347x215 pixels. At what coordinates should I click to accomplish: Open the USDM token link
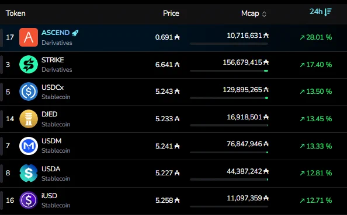pyautogui.click(x=51, y=141)
